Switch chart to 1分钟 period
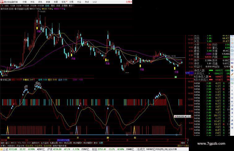 click(12, 6)
